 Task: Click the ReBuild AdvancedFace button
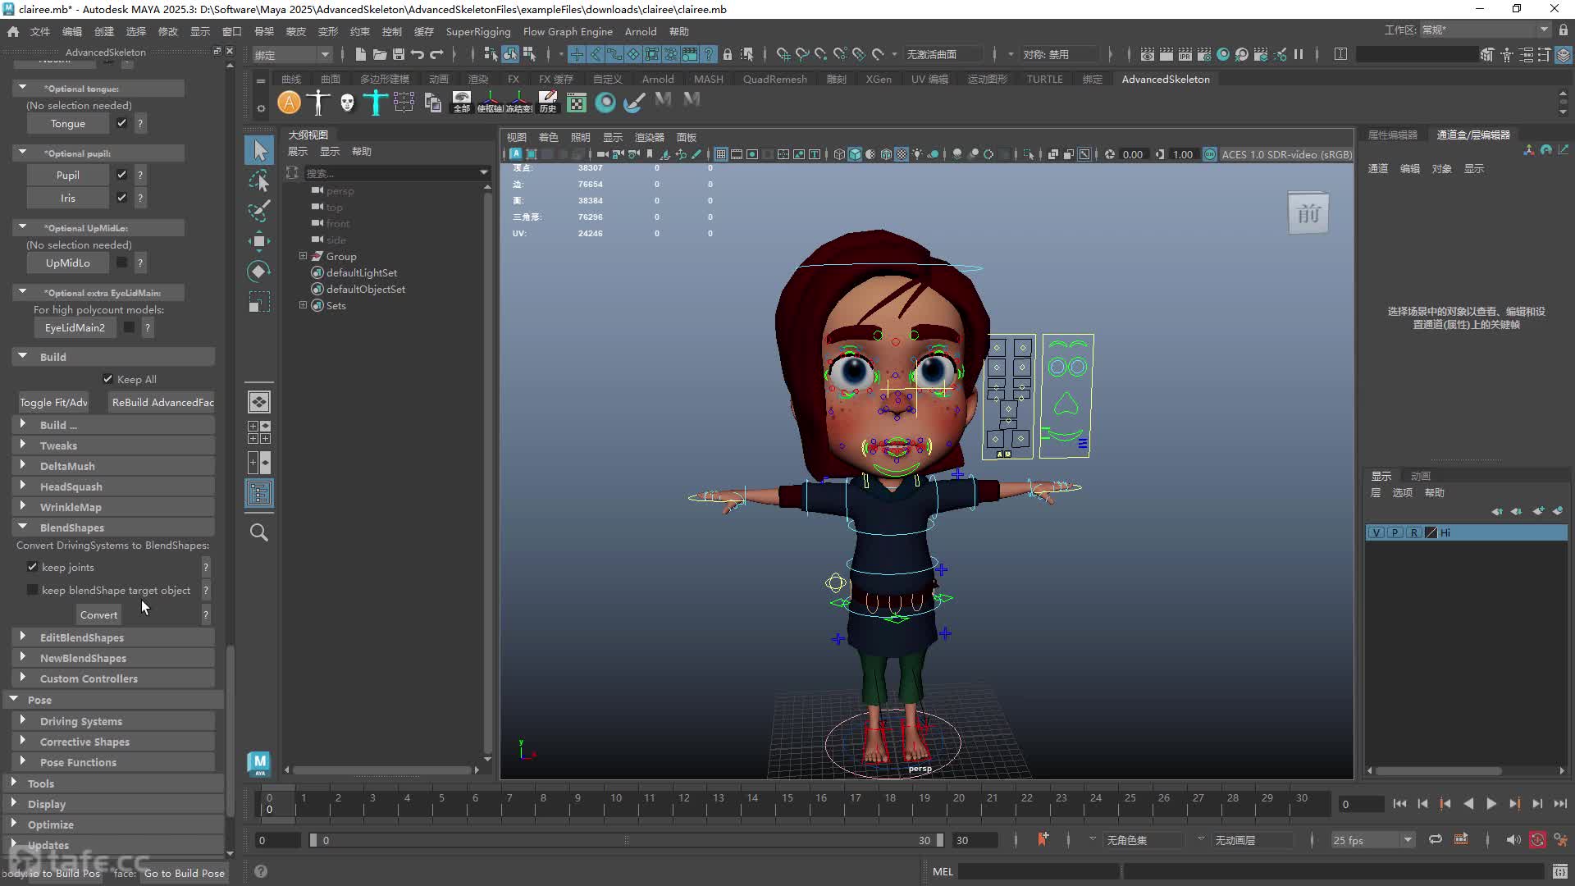click(162, 402)
